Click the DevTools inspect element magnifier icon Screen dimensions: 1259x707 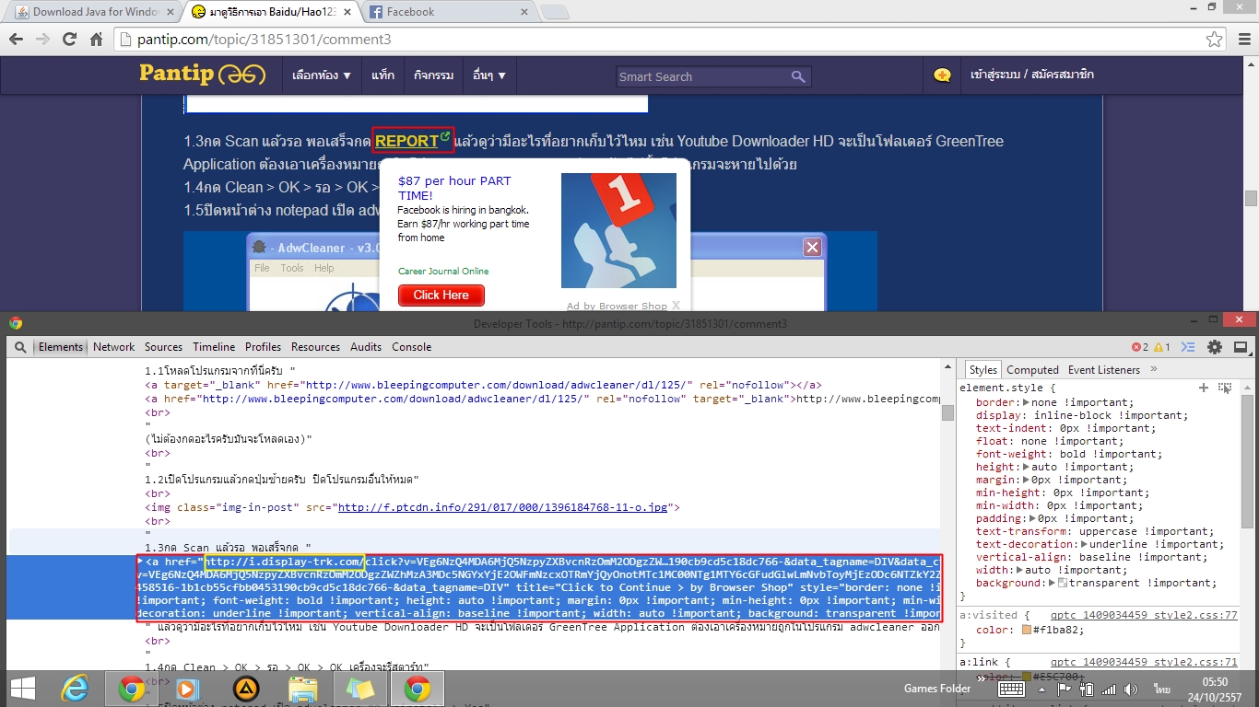[19, 347]
